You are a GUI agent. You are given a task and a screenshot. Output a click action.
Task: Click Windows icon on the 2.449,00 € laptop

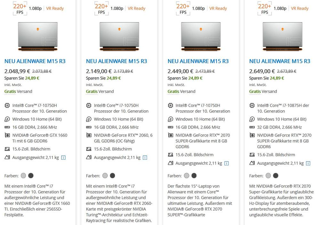[x=171, y=119]
